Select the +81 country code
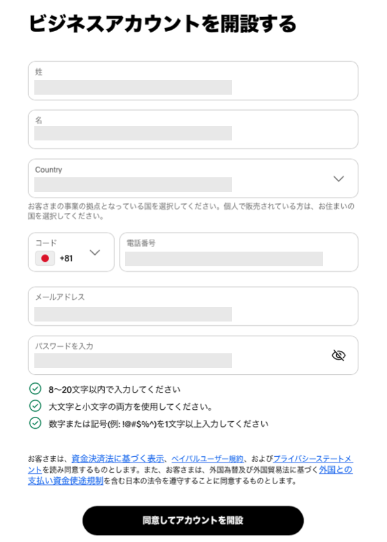The image size is (387, 542). tap(66, 259)
